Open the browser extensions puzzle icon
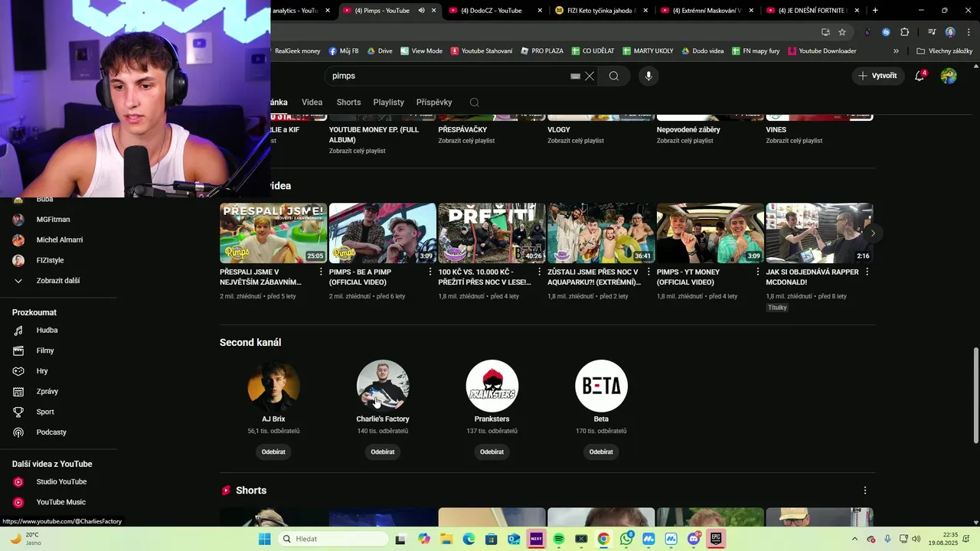The image size is (980, 551). (904, 32)
